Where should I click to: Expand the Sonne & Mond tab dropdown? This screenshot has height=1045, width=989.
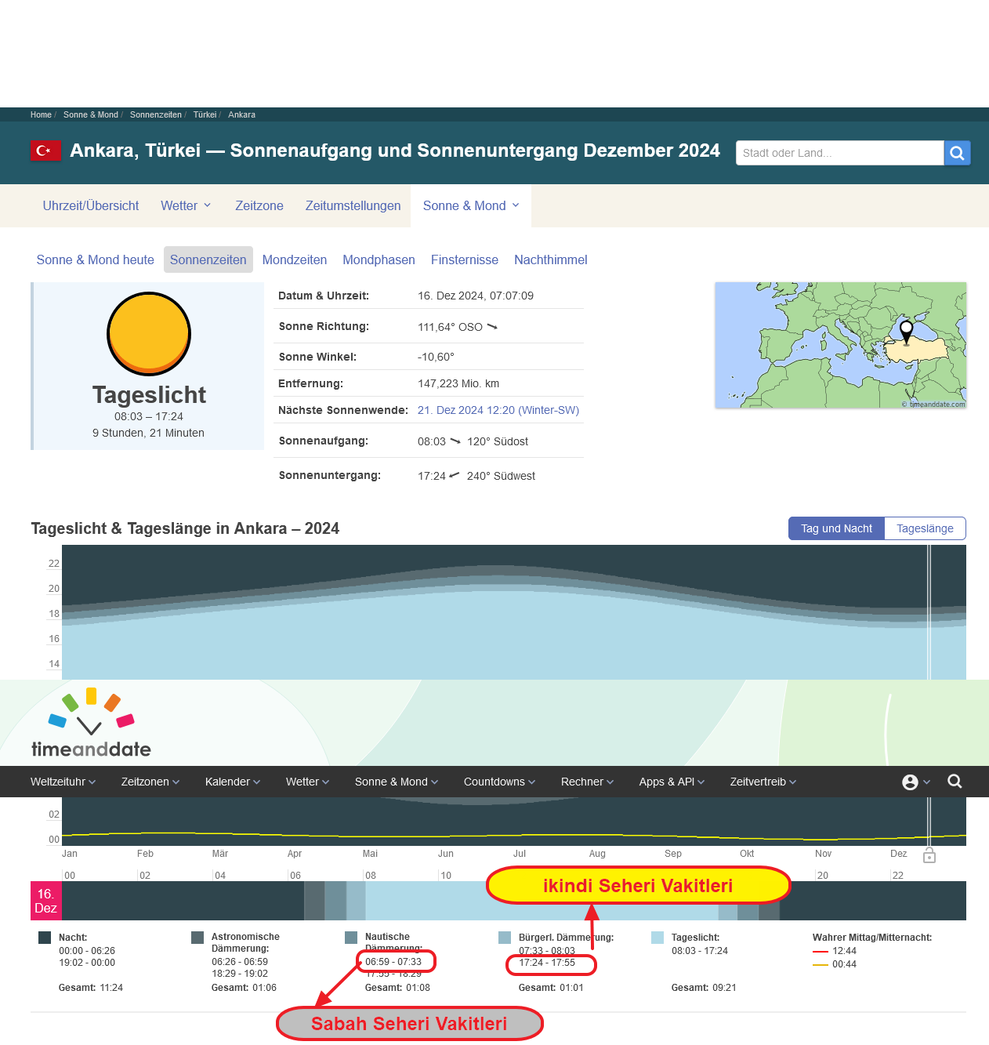click(x=471, y=205)
